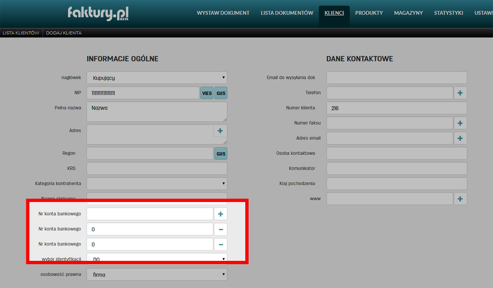This screenshot has width=493, height=288.
Task: Click plus icon beside Adres field
Action: click(220, 131)
